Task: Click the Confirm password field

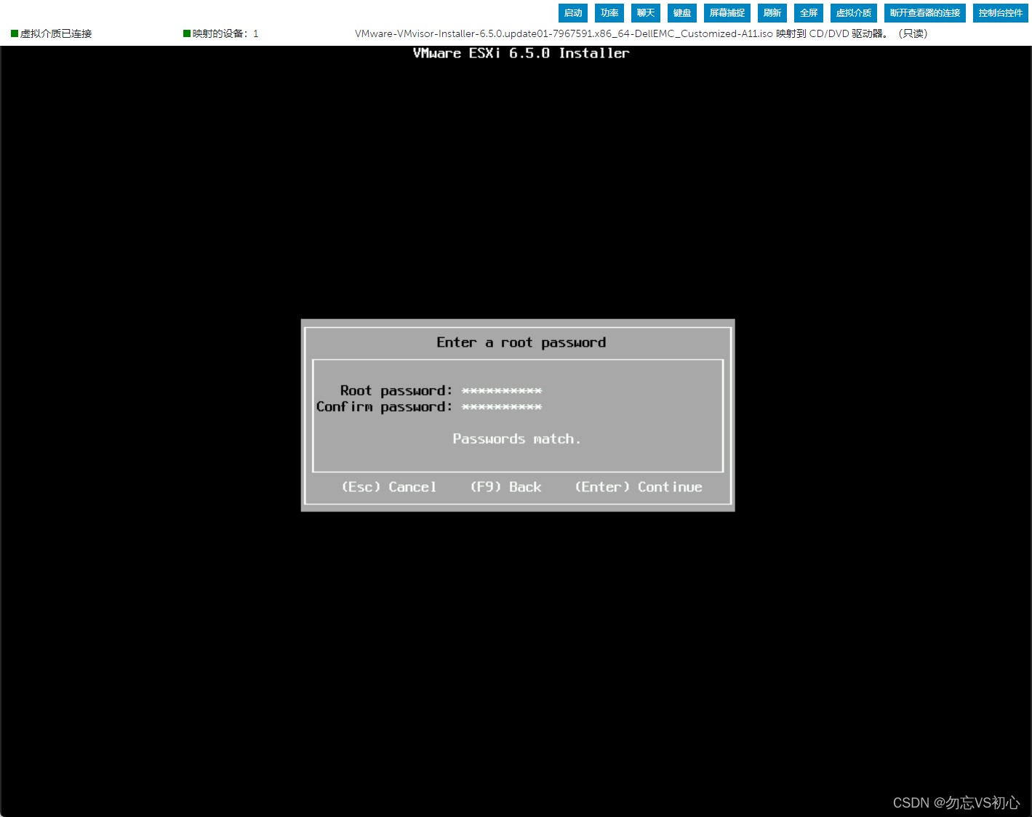Action: tap(502, 407)
